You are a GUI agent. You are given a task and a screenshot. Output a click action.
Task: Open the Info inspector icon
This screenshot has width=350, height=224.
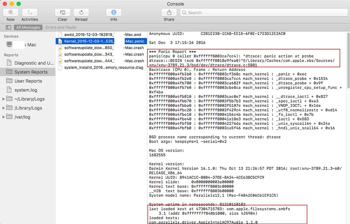pyautogui.click(x=113, y=13)
